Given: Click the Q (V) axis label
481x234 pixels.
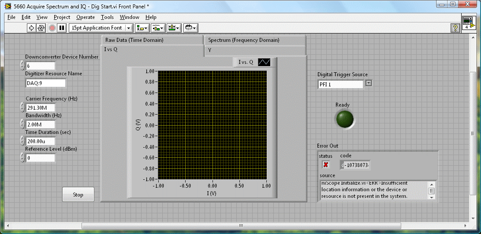Looking at the screenshot, I should (138, 125).
